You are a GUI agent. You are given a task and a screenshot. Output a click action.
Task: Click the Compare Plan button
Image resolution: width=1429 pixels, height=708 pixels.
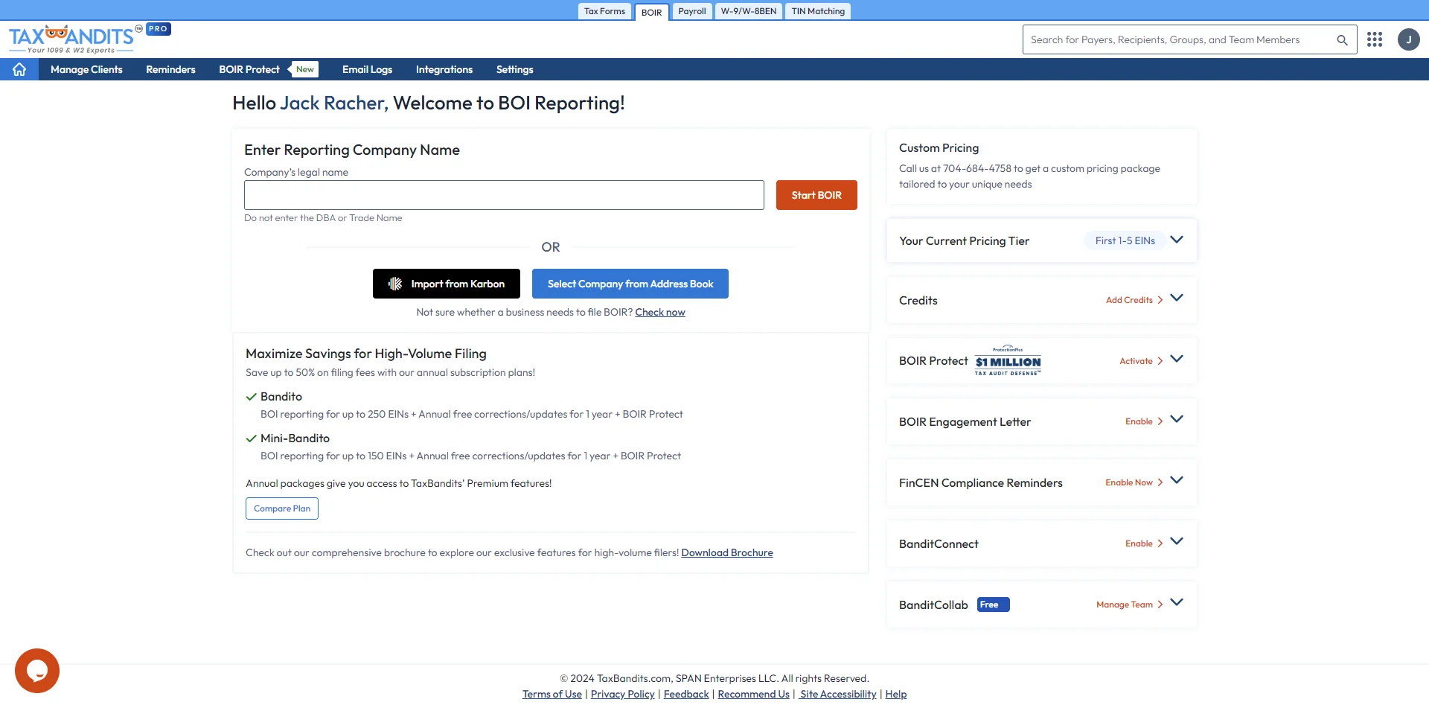(282, 508)
